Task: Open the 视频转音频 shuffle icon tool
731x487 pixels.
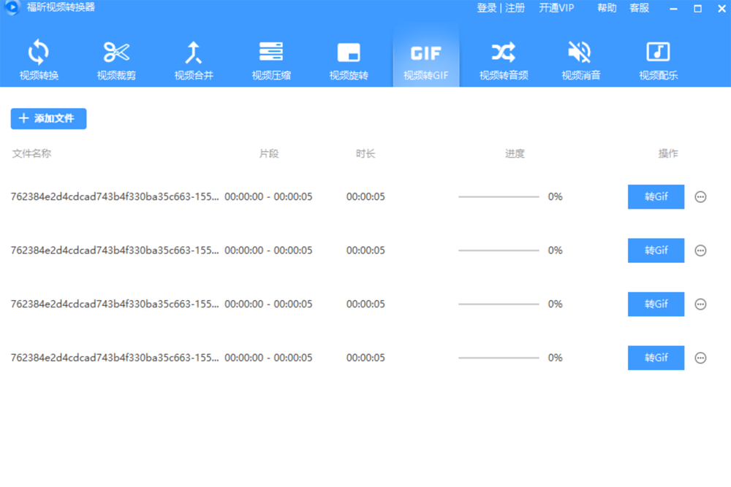Action: coord(504,60)
